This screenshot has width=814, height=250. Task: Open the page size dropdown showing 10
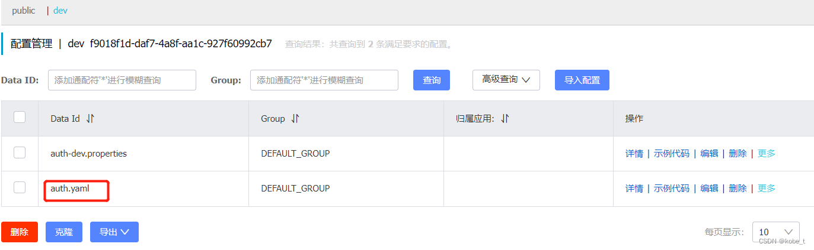[x=775, y=232]
